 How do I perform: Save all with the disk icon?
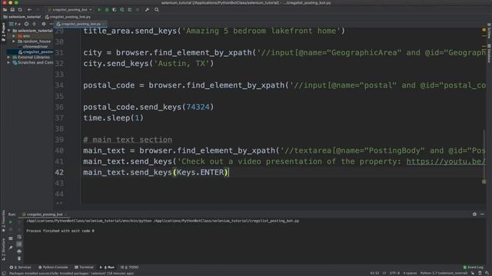tap(12, 10)
